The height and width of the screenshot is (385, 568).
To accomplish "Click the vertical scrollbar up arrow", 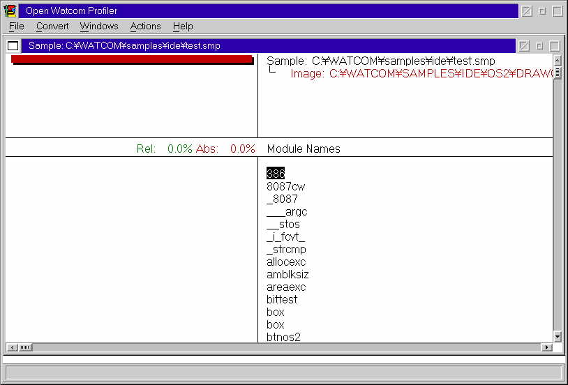I will click(x=557, y=60).
